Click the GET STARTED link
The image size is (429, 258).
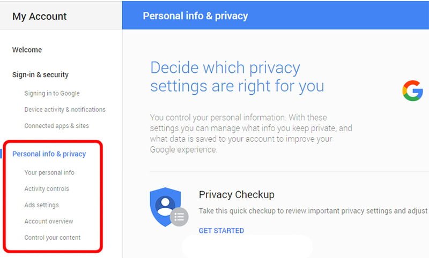tap(221, 231)
